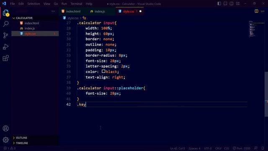Open editor More Actions ellipsis
The width and height of the screenshot is (268, 151).
[263, 11]
